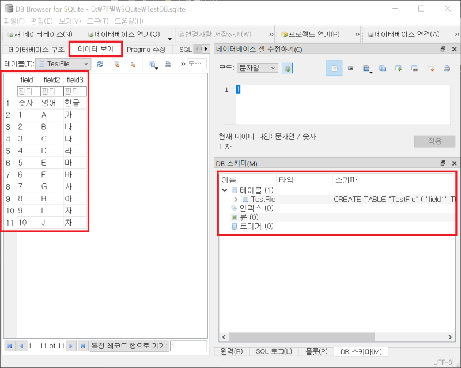Open the 편집(E) menu
This screenshot has height=368, width=461.
[41, 21]
